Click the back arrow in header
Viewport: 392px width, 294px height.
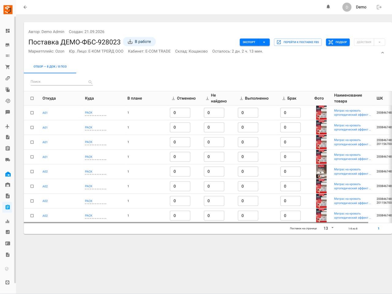point(25,7)
